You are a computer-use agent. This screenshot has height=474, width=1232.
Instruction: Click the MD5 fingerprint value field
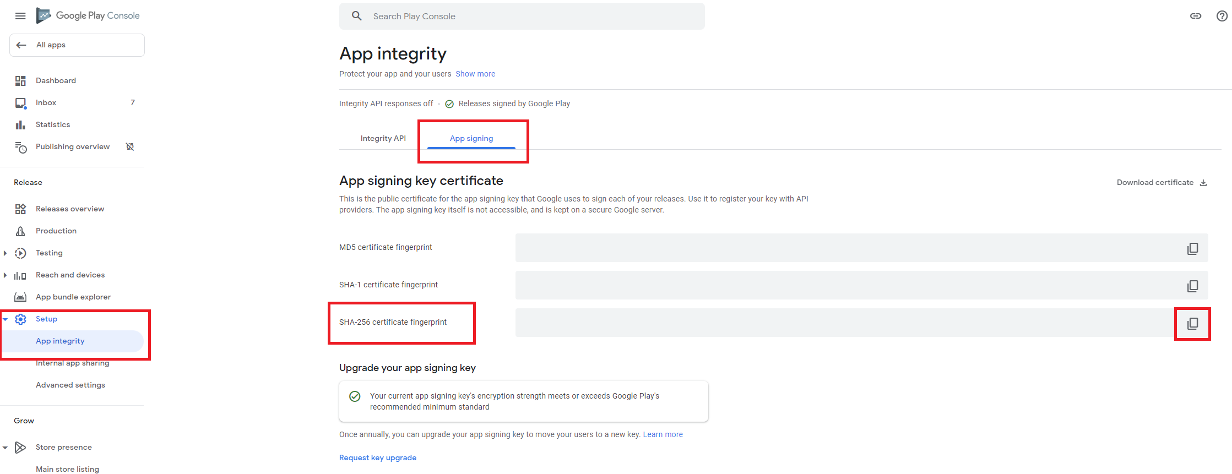coord(862,248)
